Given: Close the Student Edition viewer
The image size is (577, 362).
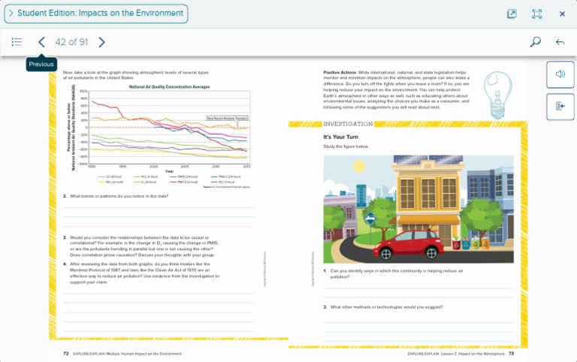Looking at the screenshot, I should [562, 14].
